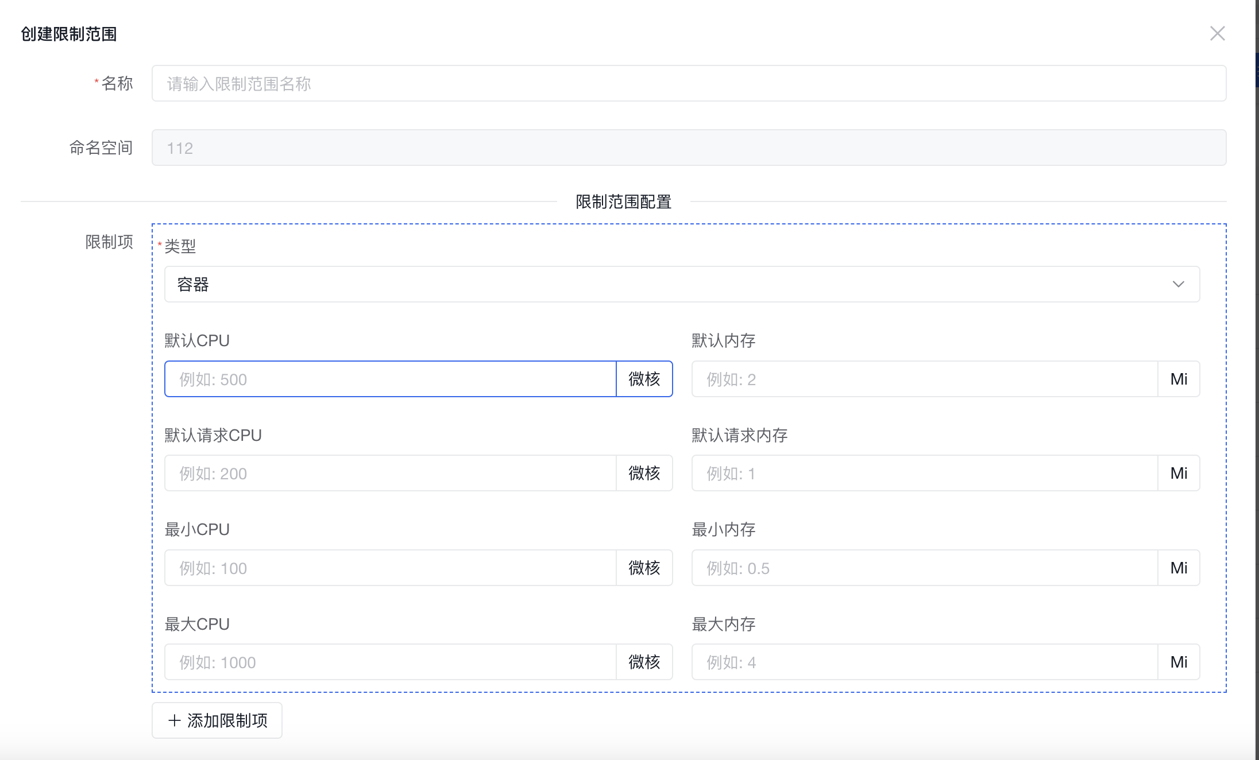Click the default request memory field
Image resolution: width=1259 pixels, height=760 pixels.
(x=924, y=473)
